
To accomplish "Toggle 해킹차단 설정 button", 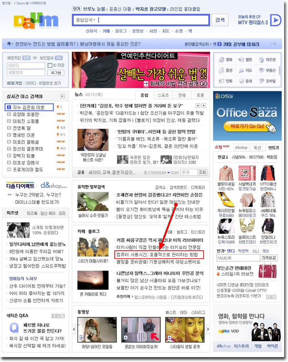I will 26,58.
